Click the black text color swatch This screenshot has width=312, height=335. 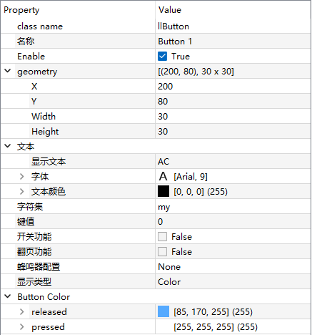[x=163, y=191]
